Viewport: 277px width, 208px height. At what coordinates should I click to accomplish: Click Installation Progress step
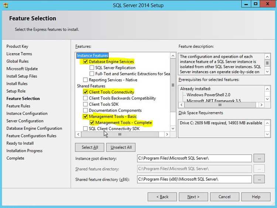click(24, 151)
